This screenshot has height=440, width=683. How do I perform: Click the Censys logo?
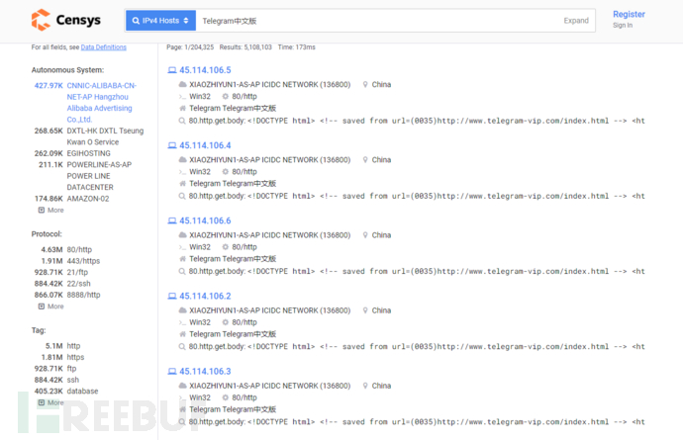click(65, 20)
